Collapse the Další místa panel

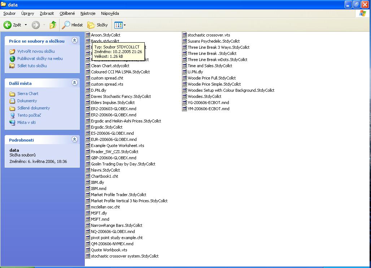point(75,83)
